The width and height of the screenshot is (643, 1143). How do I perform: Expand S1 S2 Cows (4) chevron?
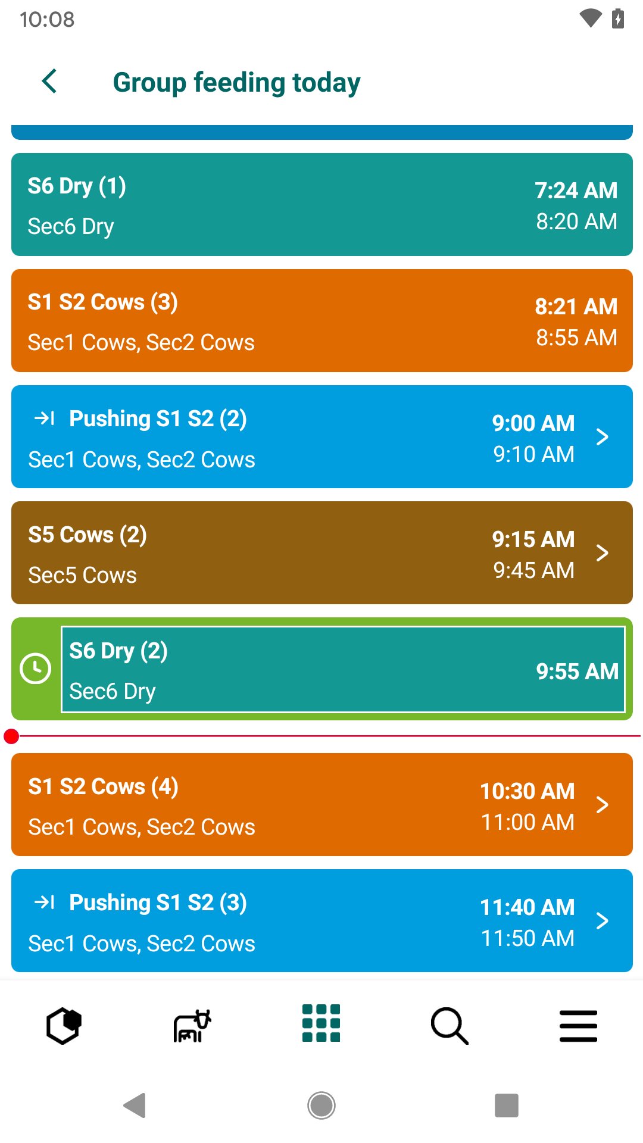click(x=603, y=805)
